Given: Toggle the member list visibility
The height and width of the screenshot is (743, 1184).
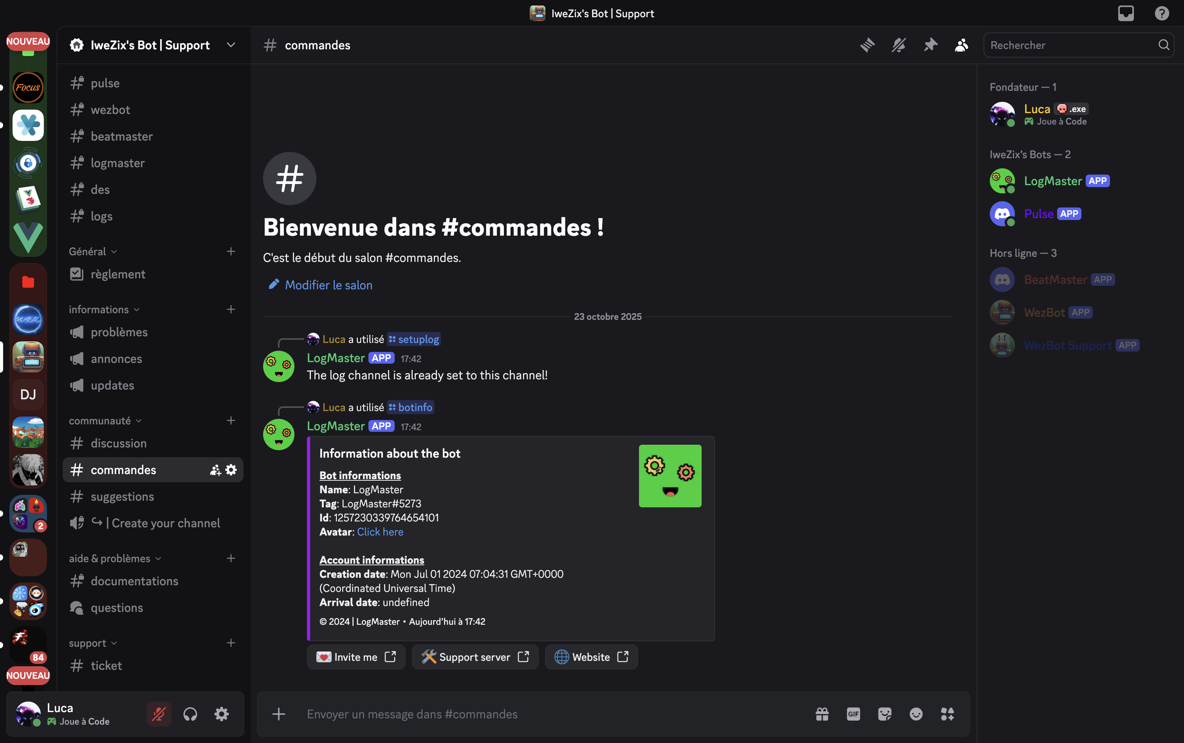Looking at the screenshot, I should 962,45.
